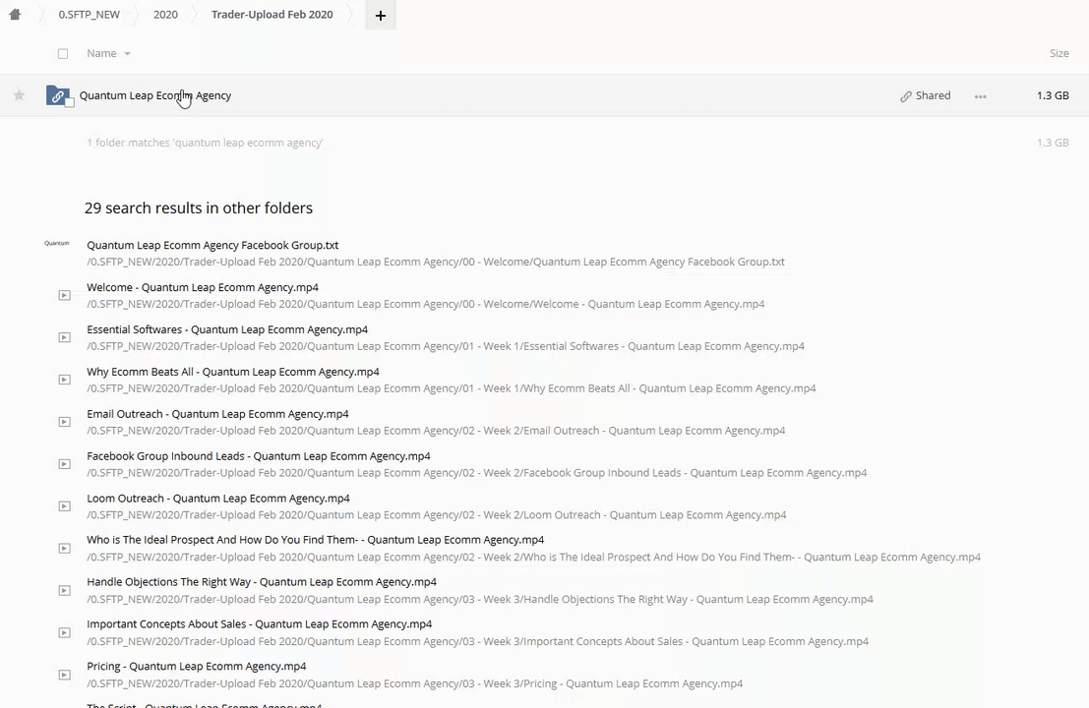Open Essential Softwares - Quantum Leap Ecomm Agency.mp4
Image resolution: width=1089 pixels, height=708 pixels.
227,329
